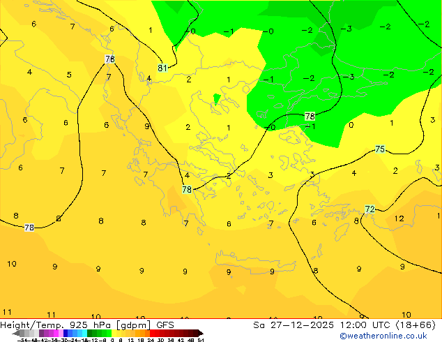Click the temperature value 5 on the map
The width and height of the screenshot is (442, 342).
pyautogui.click(x=69, y=75)
